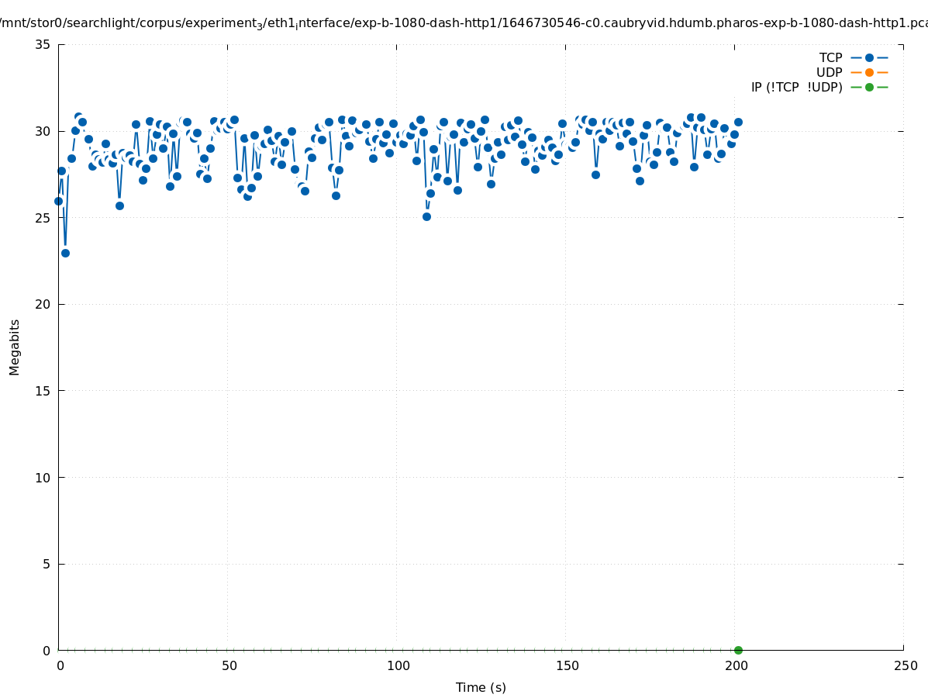
Task: Click the TCP dip point at 25 Megabits
Action: coord(426,216)
